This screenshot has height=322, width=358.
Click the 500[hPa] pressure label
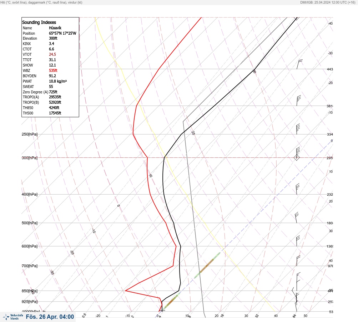click(30, 223)
